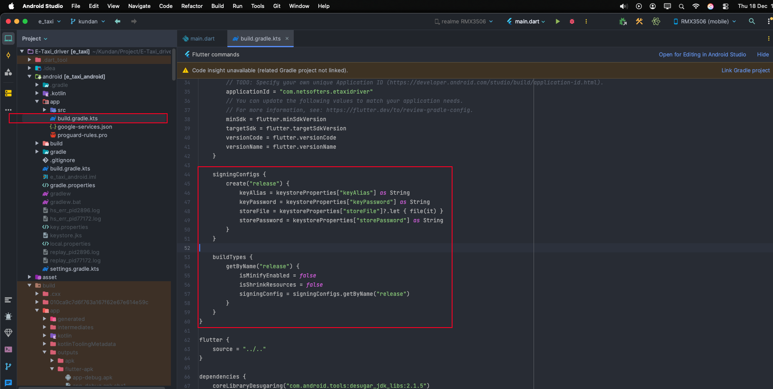
Task: Open the RMX3506 (mobile) device dropdown
Action: point(704,21)
